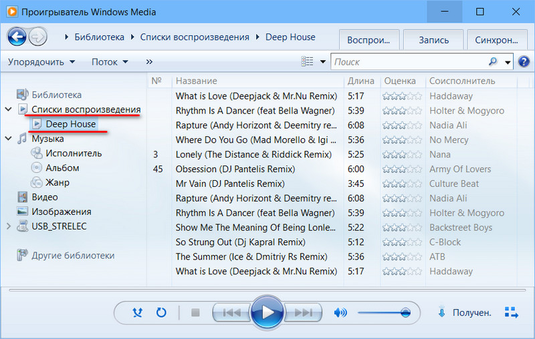Open the Запись tab
The width and height of the screenshot is (535, 339).
tap(433, 40)
